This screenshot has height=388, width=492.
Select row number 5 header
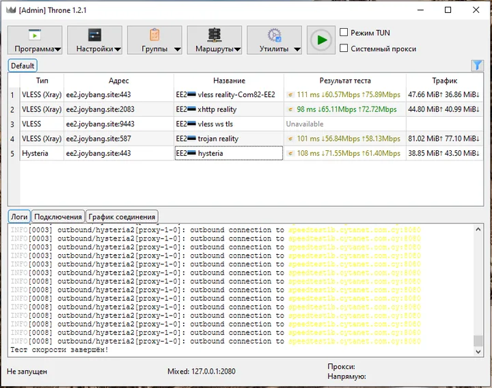tap(12, 154)
